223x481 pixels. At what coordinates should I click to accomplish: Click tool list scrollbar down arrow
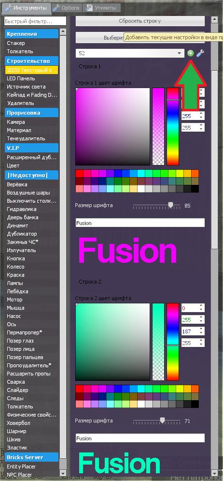(63, 473)
